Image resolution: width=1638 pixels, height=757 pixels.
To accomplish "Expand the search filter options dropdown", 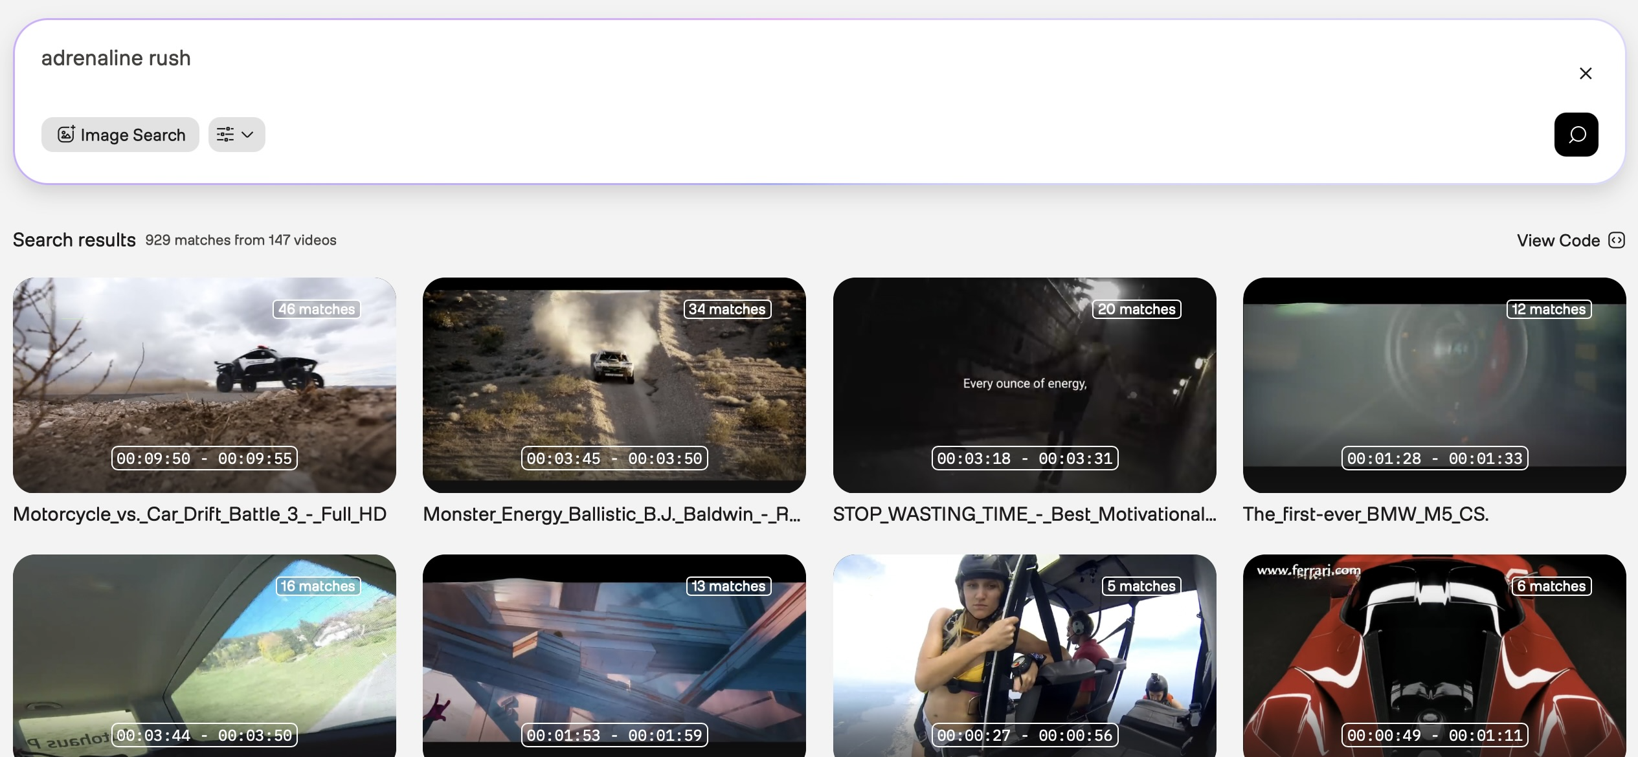I will coord(236,135).
